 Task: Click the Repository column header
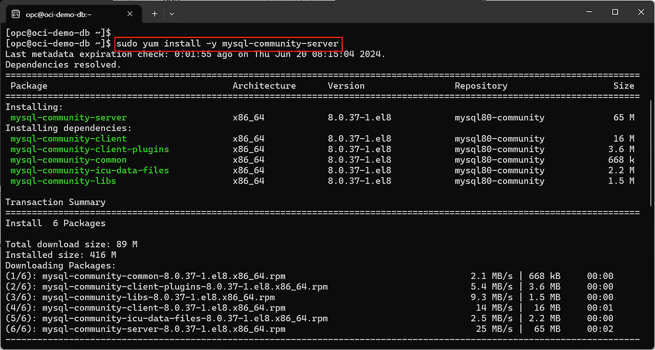coord(481,86)
